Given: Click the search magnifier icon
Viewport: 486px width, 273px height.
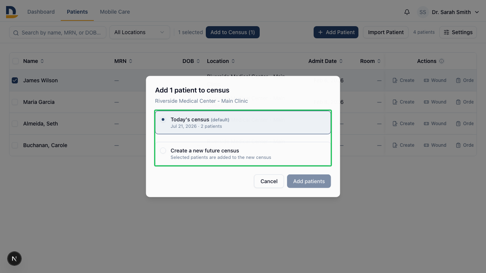Looking at the screenshot, I should pyautogui.click(x=16, y=33).
